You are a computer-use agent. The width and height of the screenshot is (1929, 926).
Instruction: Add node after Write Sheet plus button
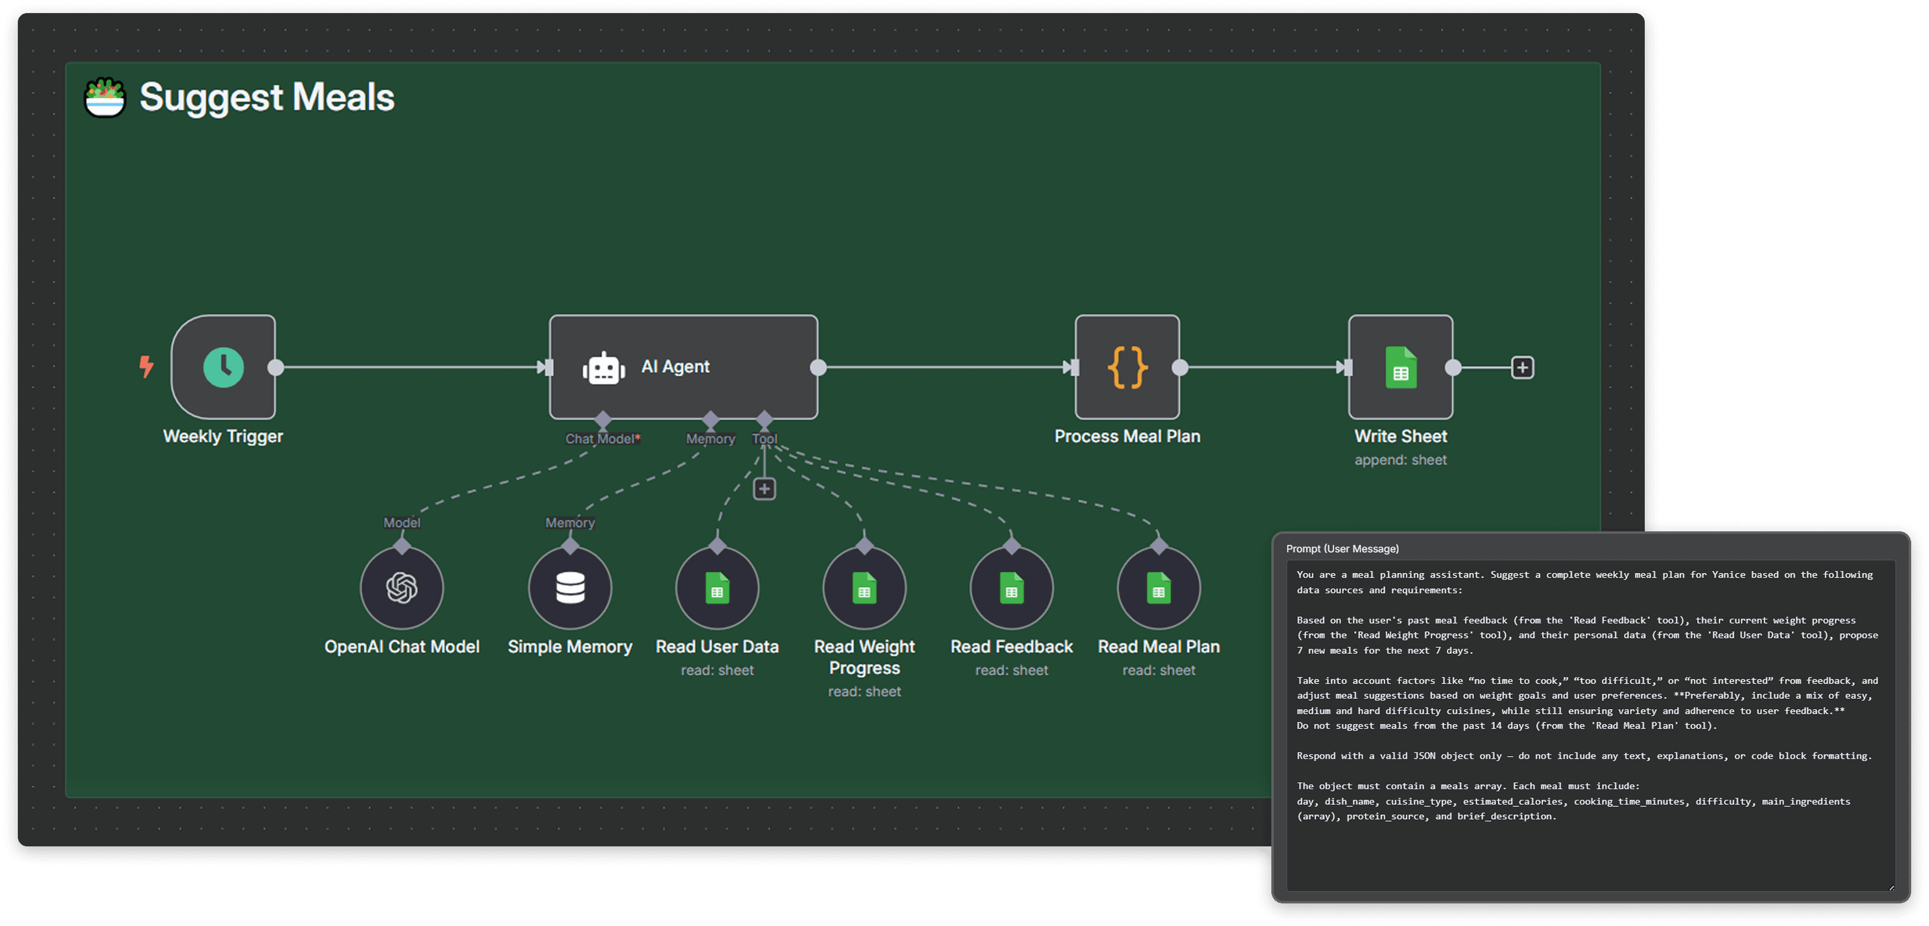(x=1522, y=367)
